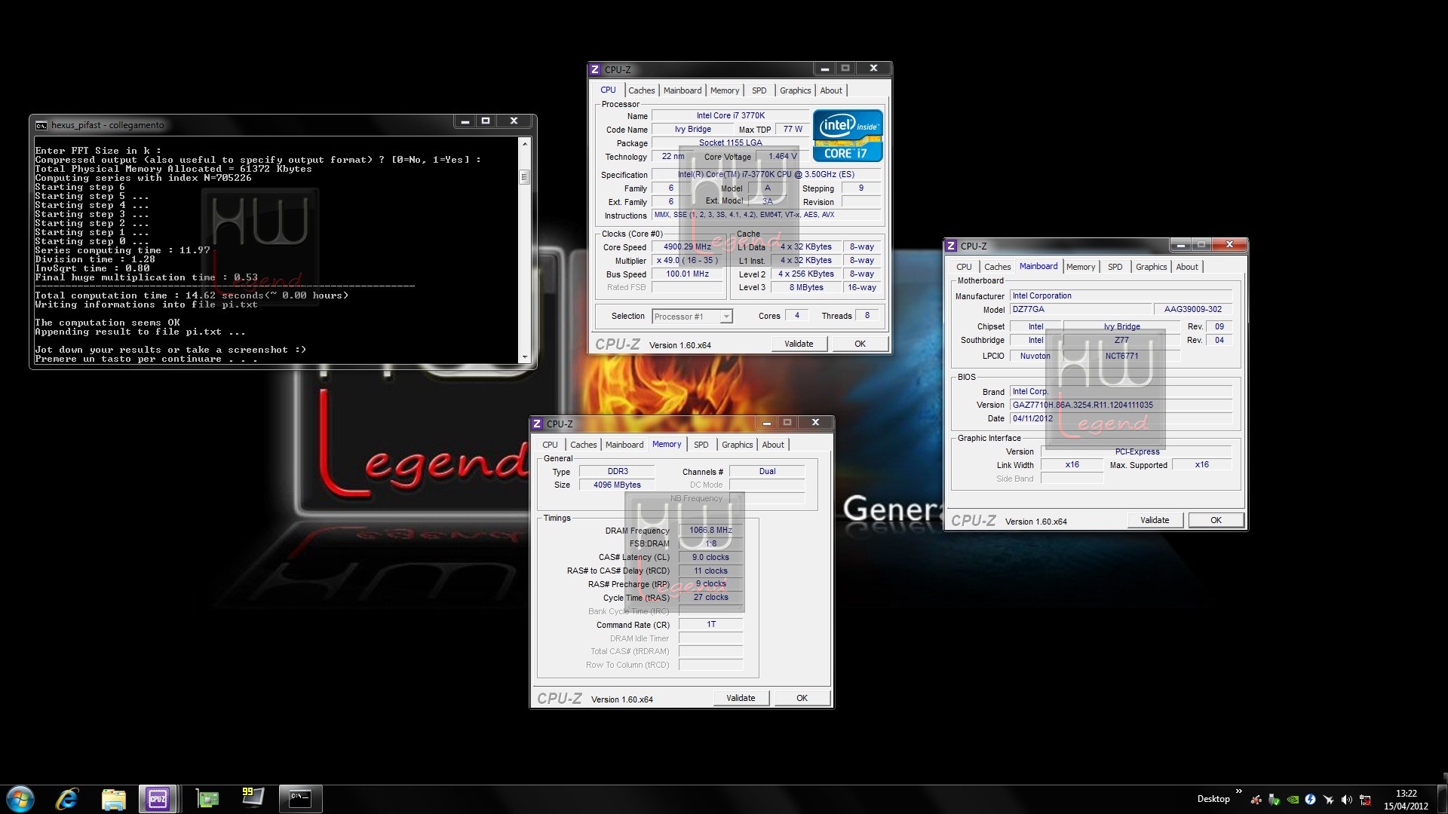Click the Intel Core i7 logo badge

click(x=848, y=136)
